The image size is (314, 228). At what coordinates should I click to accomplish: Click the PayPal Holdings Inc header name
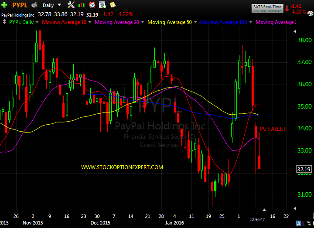tap(17, 15)
